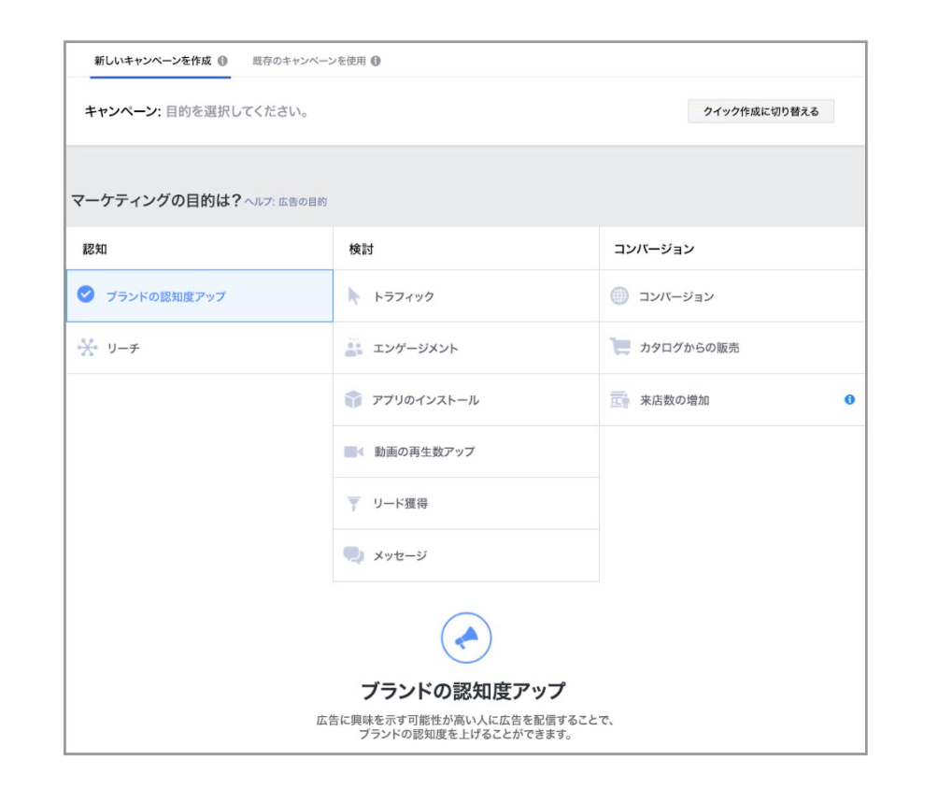Select the アプリのインストール objective label
The height and width of the screenshot is (789, 938).
(x=425, y=400)
